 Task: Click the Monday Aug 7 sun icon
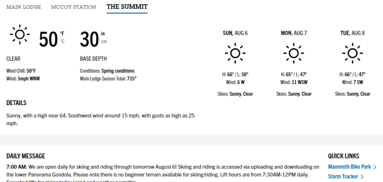(x=293, y=53)
